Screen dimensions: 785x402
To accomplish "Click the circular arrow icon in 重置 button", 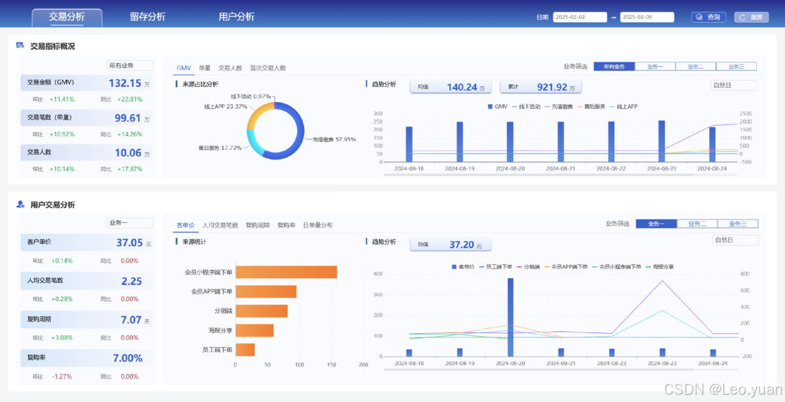I will click(742, 17).
